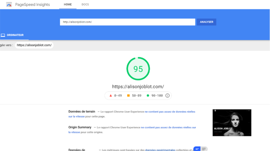This screenshot has width=270, height=151.
Task: Click the large https://alisonjoblot.com/ heading
Action: tap(138, 87)
